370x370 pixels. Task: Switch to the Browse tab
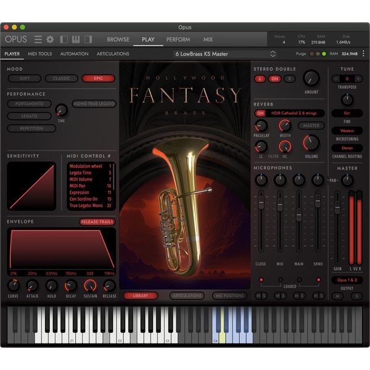118,39
